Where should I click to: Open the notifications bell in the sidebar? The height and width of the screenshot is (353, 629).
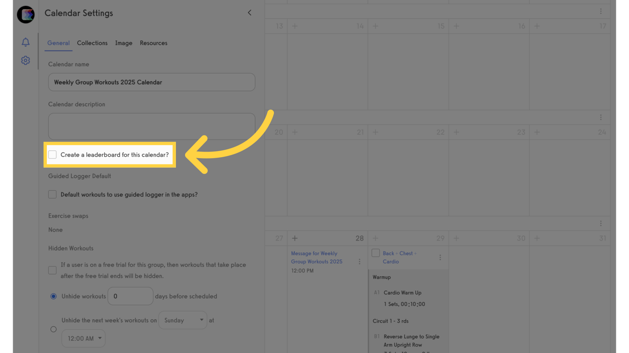[25, 42]
